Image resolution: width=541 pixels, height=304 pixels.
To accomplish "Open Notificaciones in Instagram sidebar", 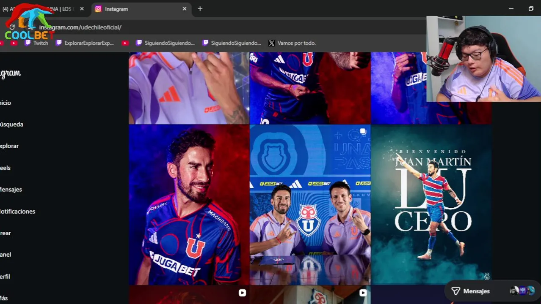I will coord(17,211).
